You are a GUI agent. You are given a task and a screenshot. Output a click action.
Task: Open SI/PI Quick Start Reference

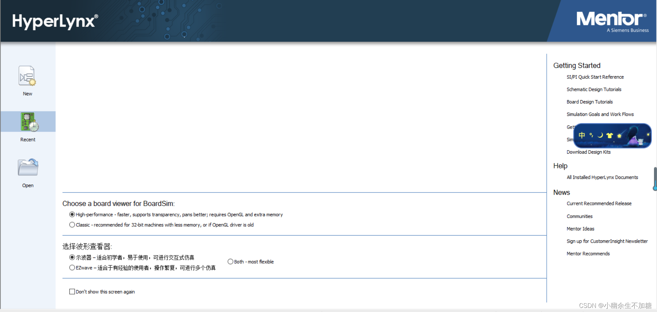[595, 77]
